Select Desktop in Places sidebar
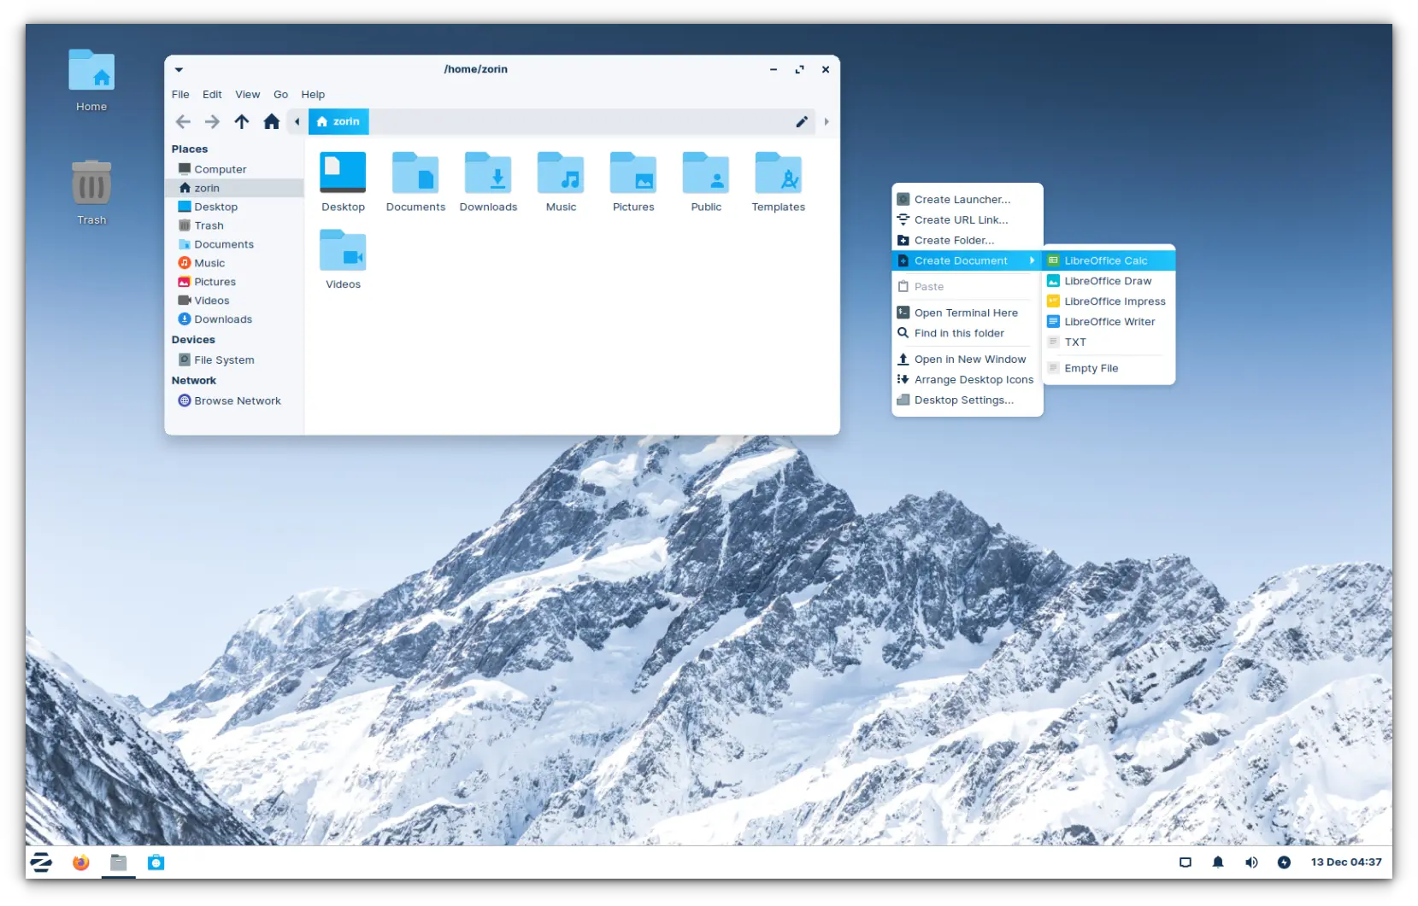 (x=234, y=208)
